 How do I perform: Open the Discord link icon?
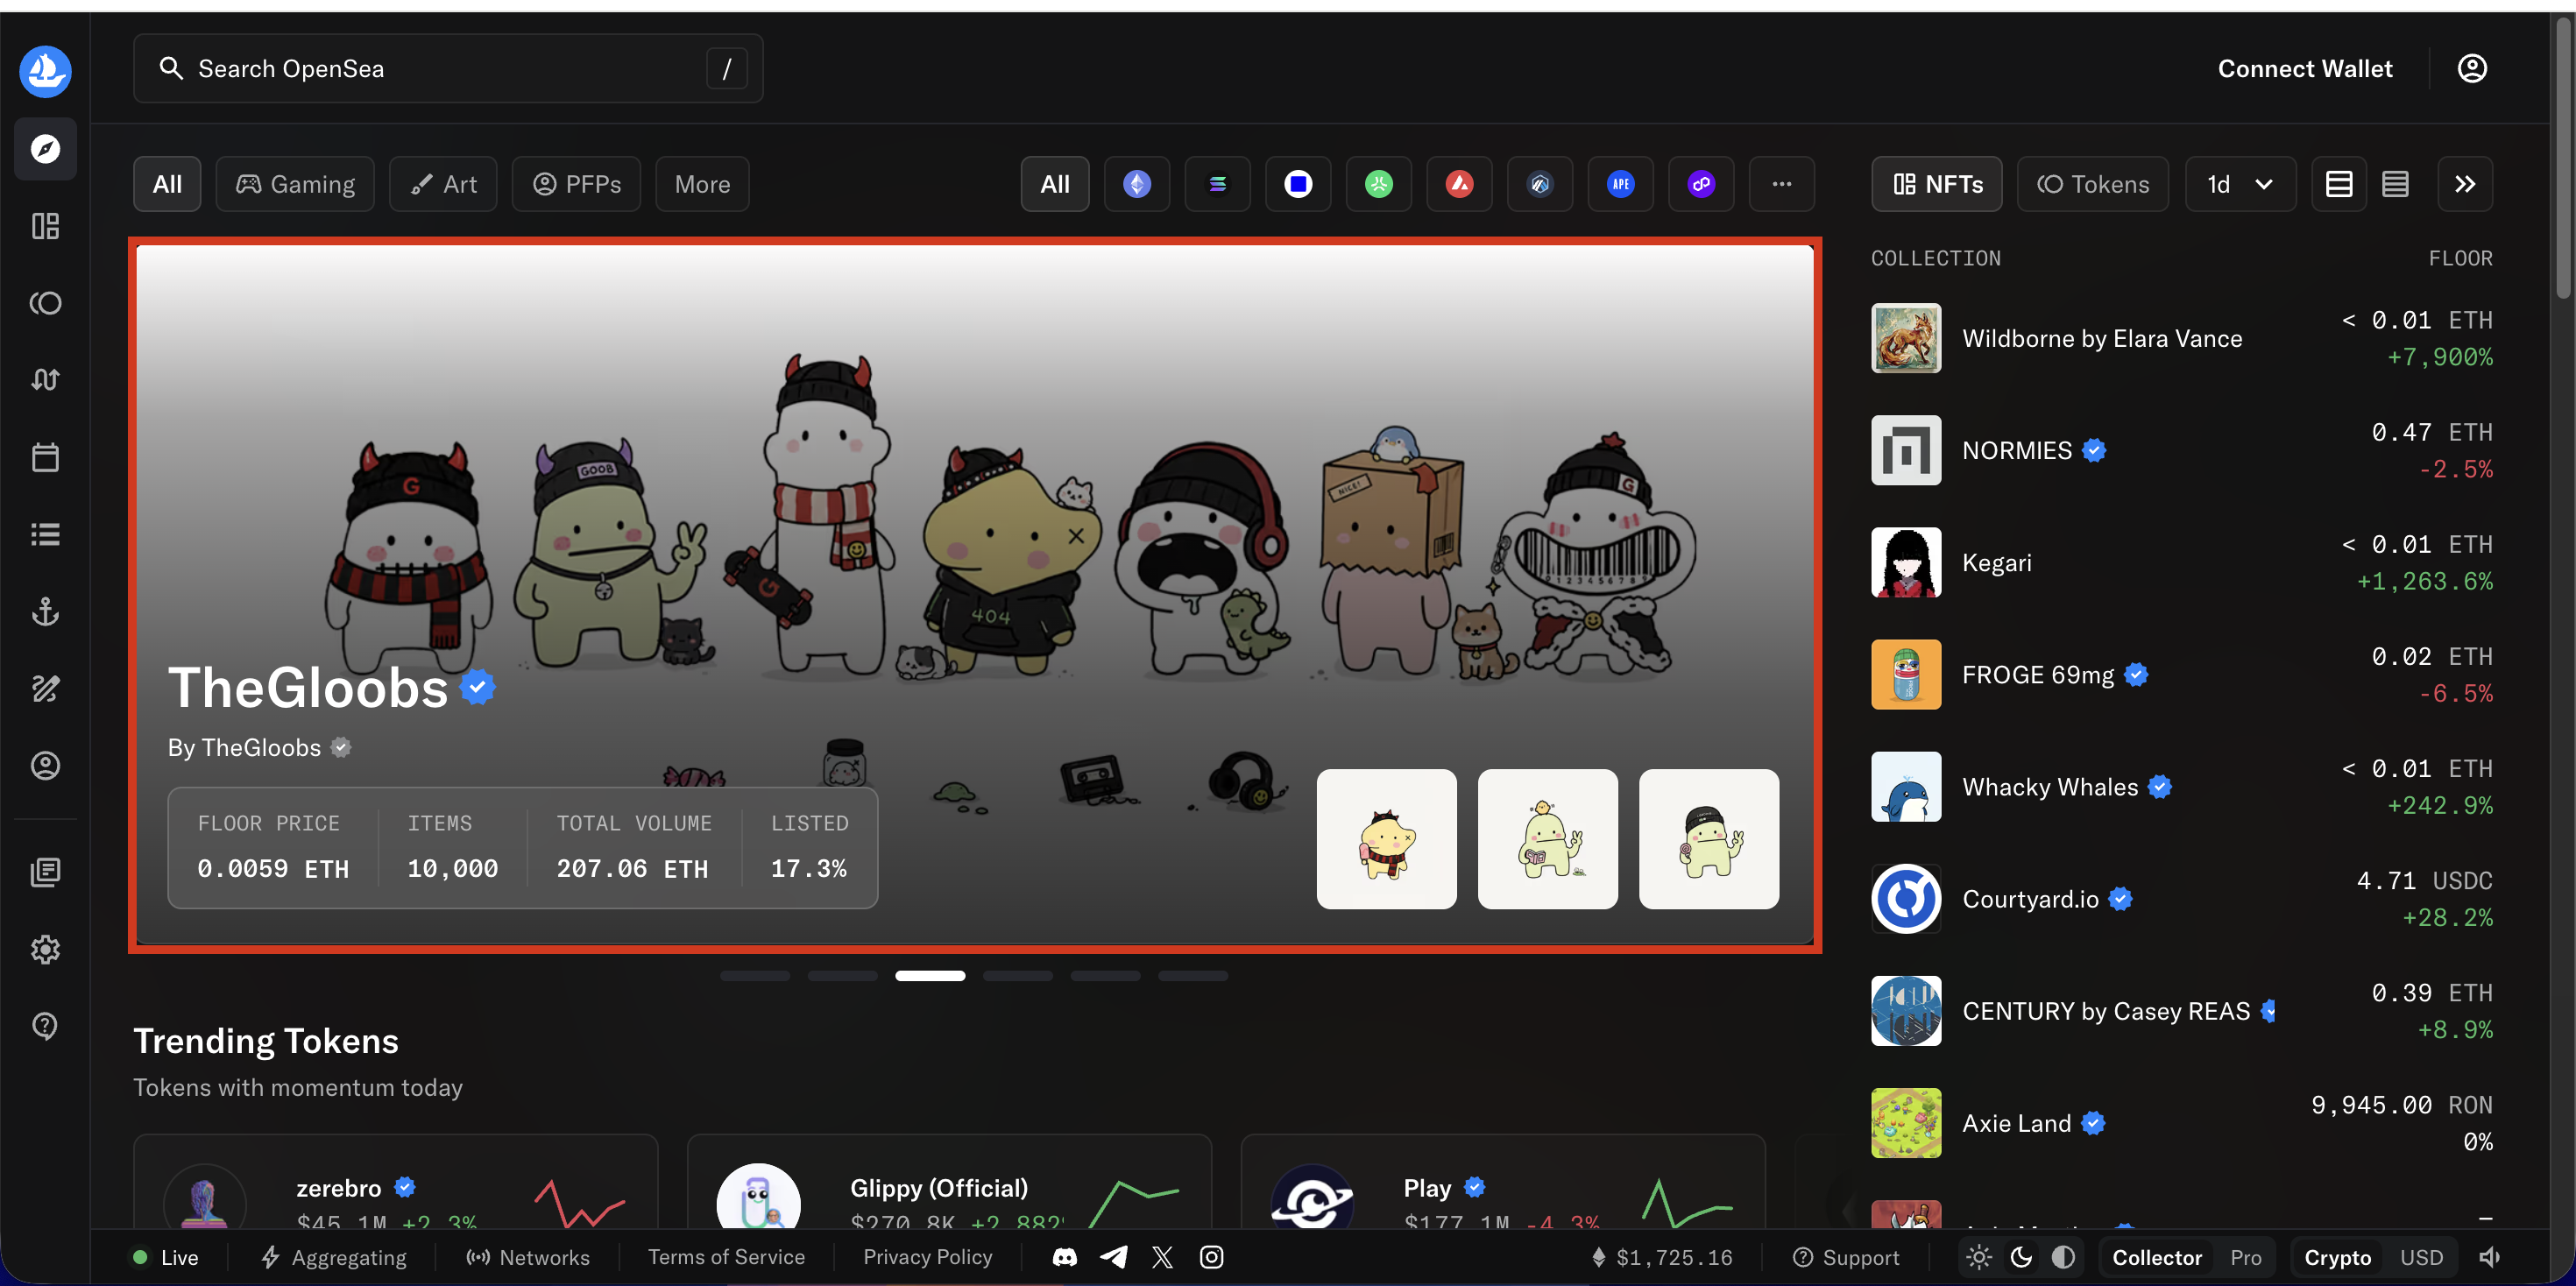[x=1064, y=1257]
